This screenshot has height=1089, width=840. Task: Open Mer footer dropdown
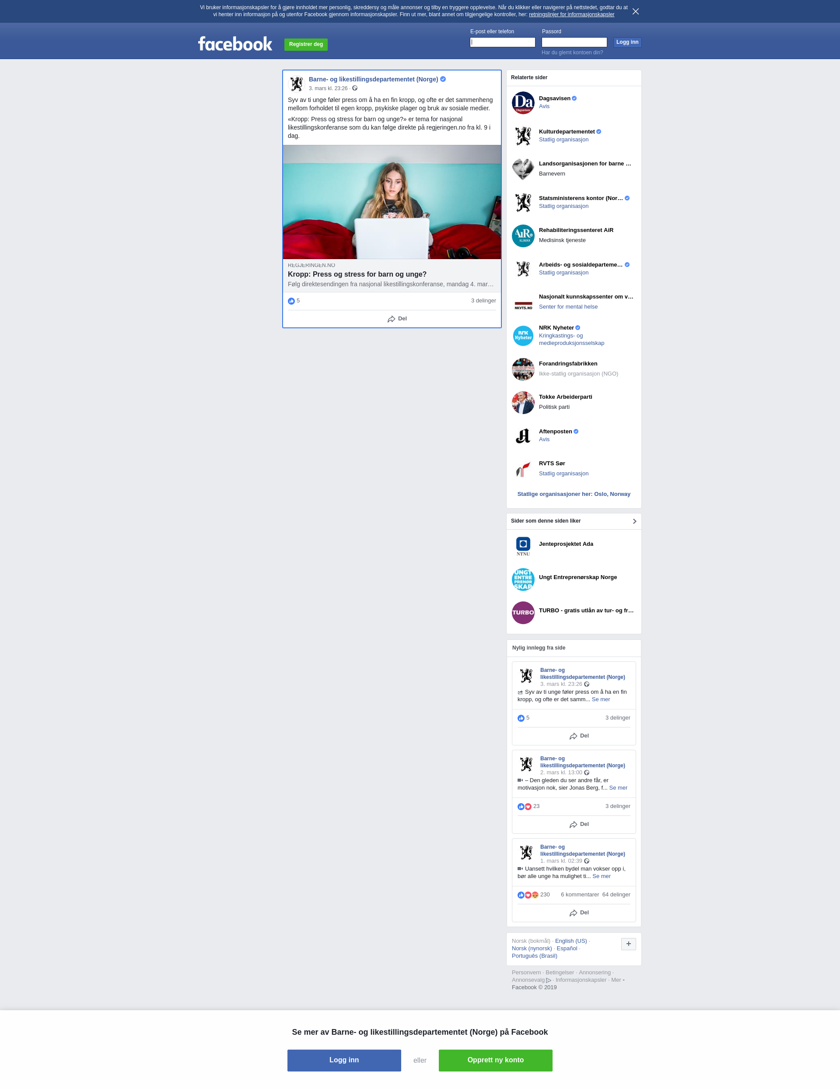(x=618, y=980)
